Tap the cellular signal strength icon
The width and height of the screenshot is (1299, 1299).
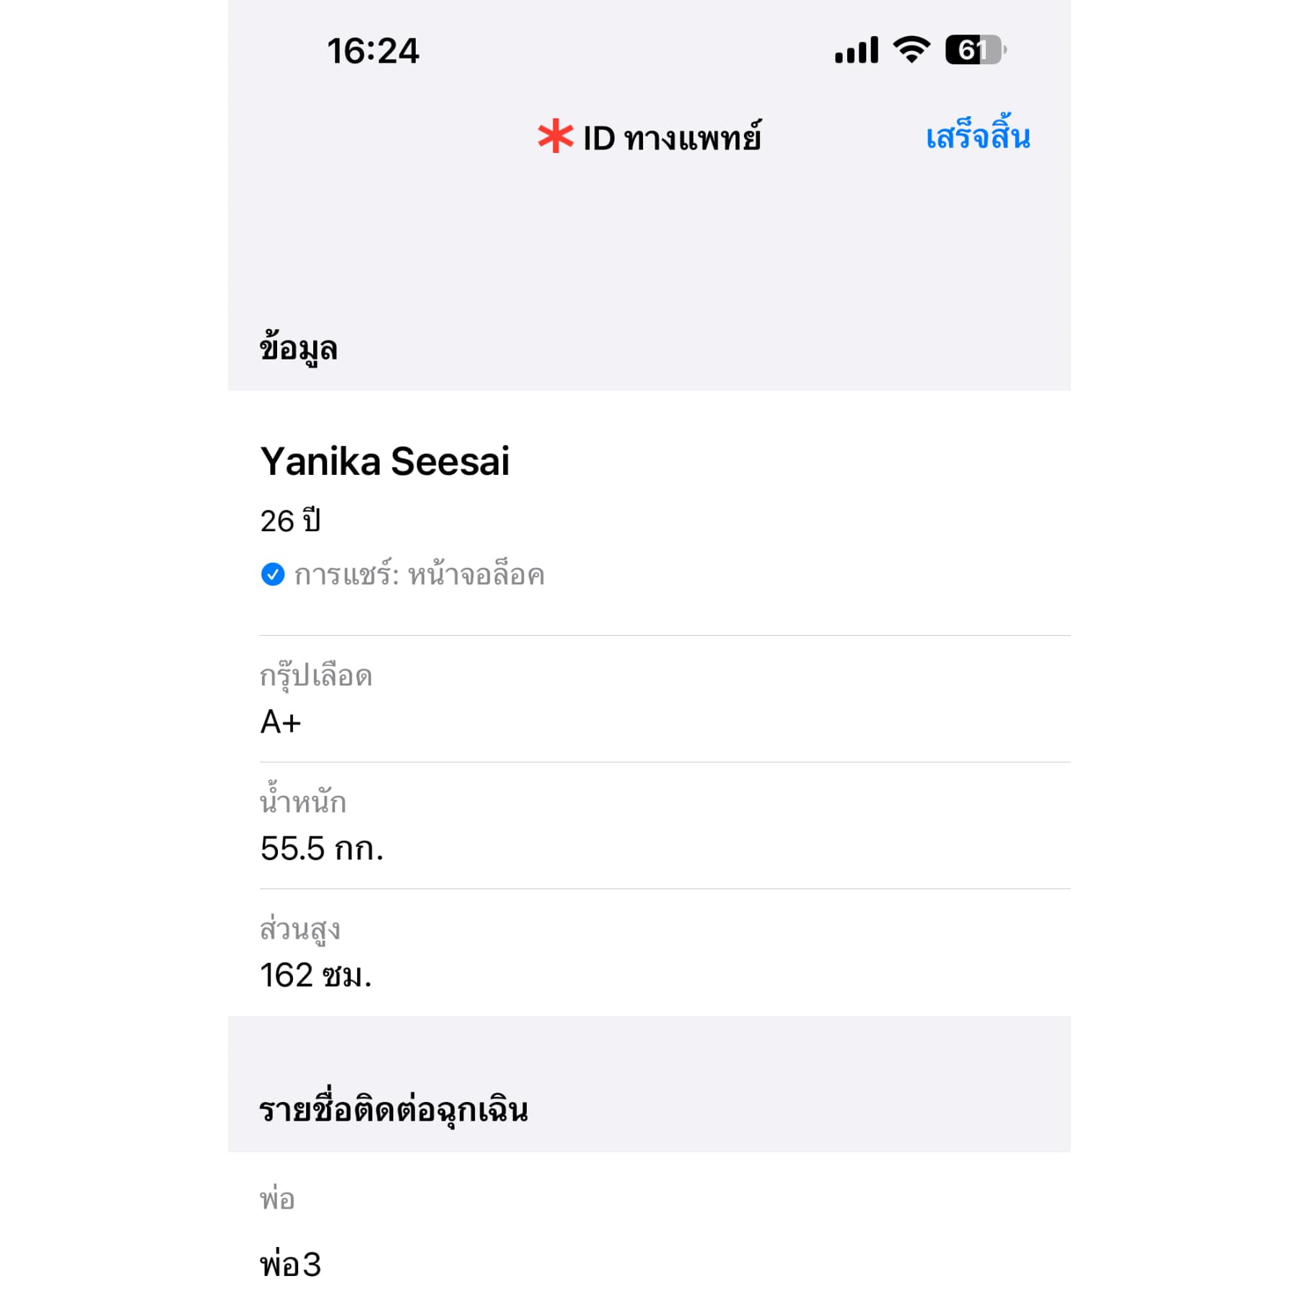856,51
